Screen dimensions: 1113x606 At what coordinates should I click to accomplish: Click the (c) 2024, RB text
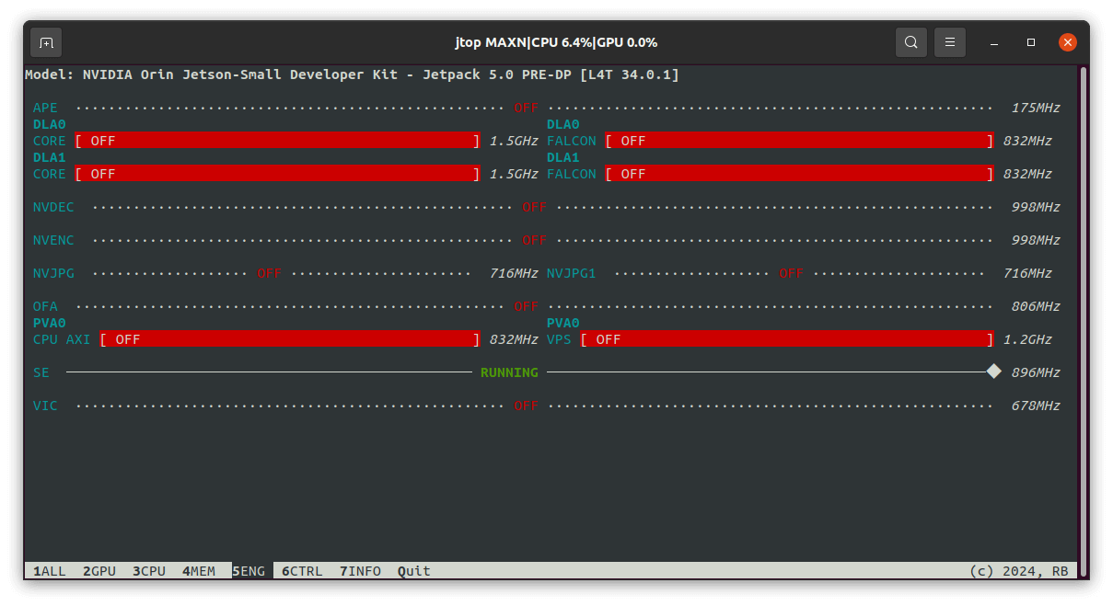click(1019, 571)
